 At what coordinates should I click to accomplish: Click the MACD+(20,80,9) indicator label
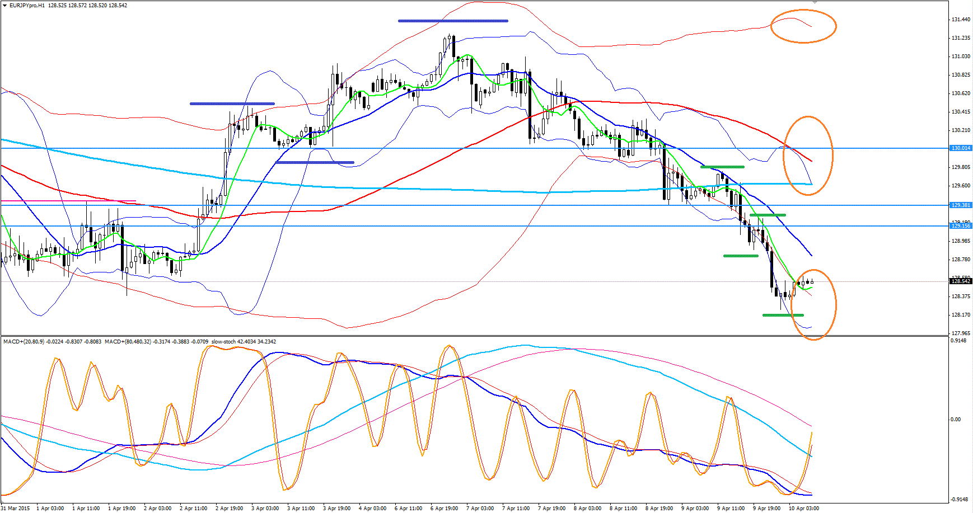tap(24, 342)
